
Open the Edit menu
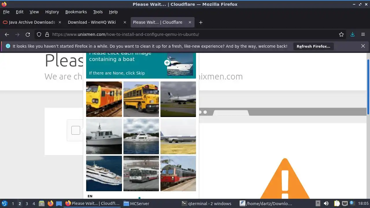20,12
